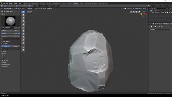Select Add direction radio button
The width and height of the screenshot is (172, 97).
tap(5, 46)
